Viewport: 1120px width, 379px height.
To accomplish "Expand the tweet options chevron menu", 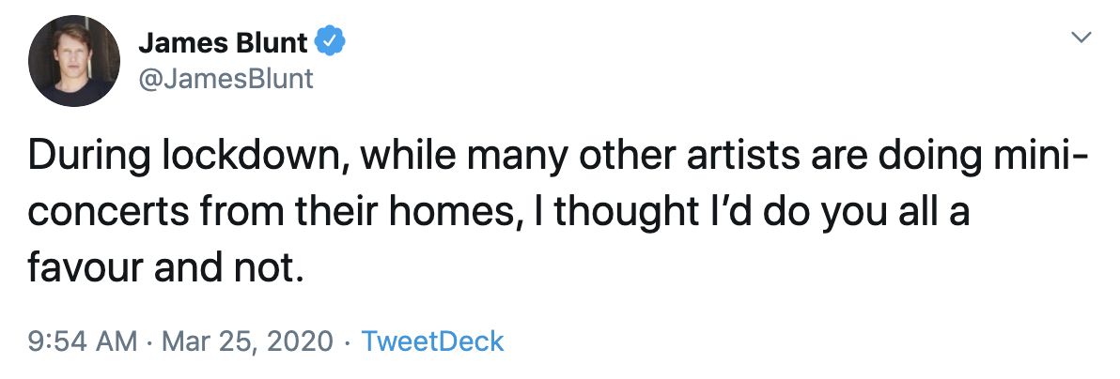I will pos(1082,38).
